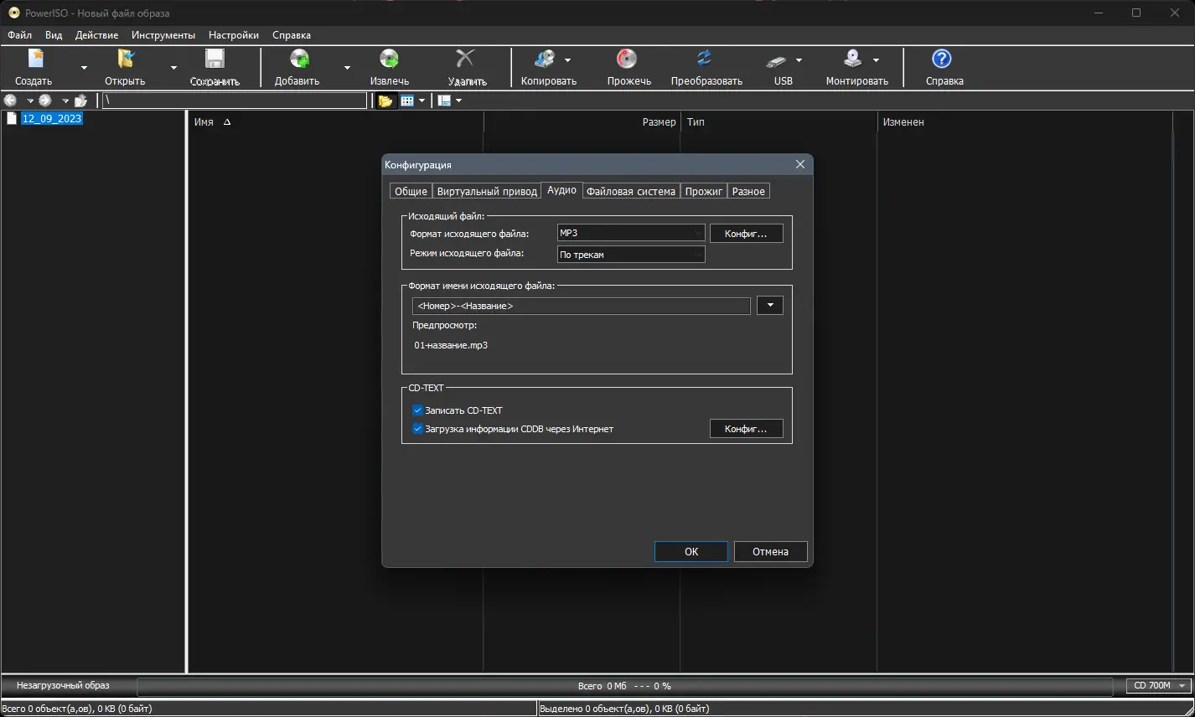Open the Действие menu
Image resolution: width=1195 pixels, height=717 pixels.
pos(96,35)
